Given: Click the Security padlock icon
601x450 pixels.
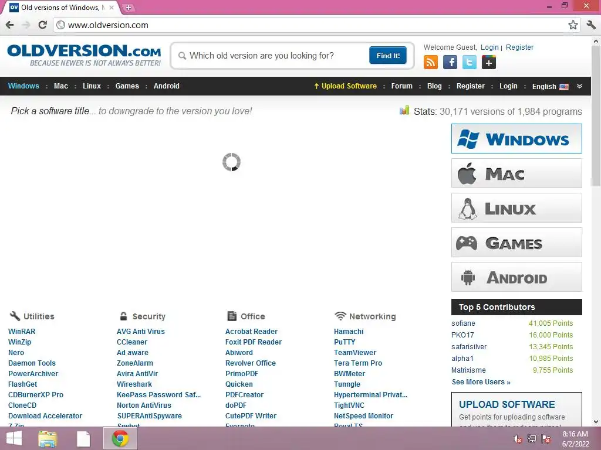Looking at the screenshot, I should point(123,316).
